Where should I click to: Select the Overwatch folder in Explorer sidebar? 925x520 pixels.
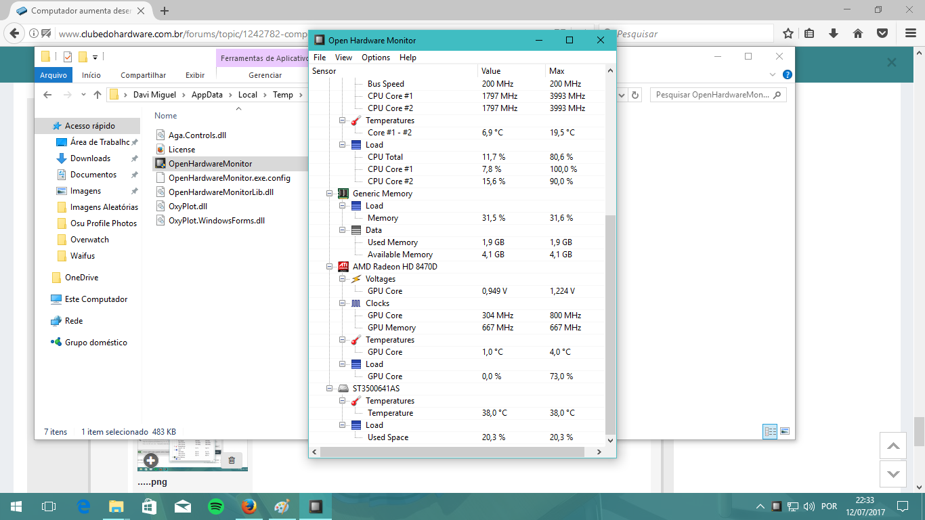click(x=89, y=240)
